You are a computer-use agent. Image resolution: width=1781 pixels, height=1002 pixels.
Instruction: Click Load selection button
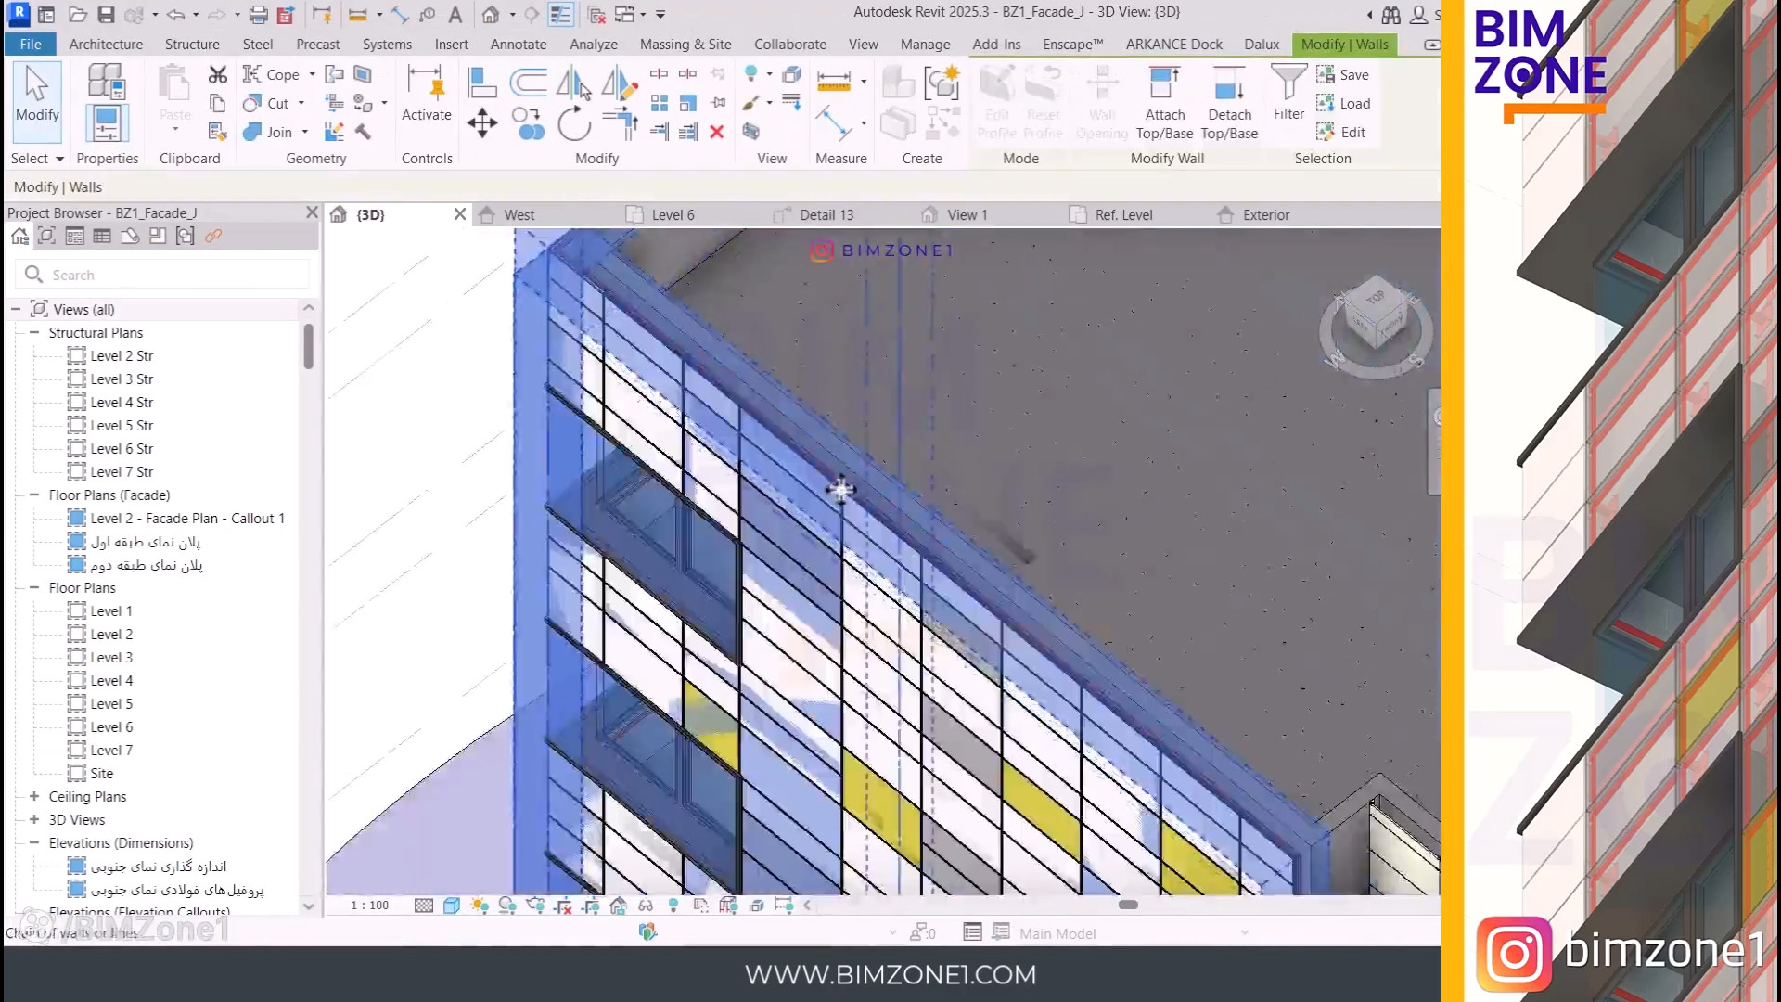point(1343,103)
